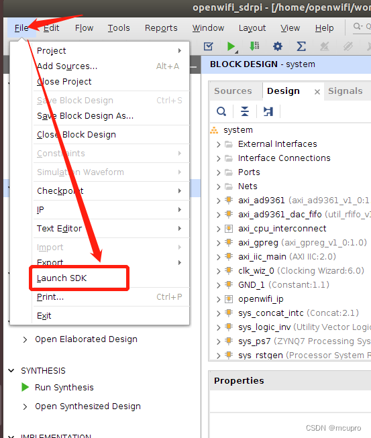The height and width of the screenshot is (438, 371).
Task: Click the Sigma report icon
Action: pyautogui.click(x=301, y=46)
